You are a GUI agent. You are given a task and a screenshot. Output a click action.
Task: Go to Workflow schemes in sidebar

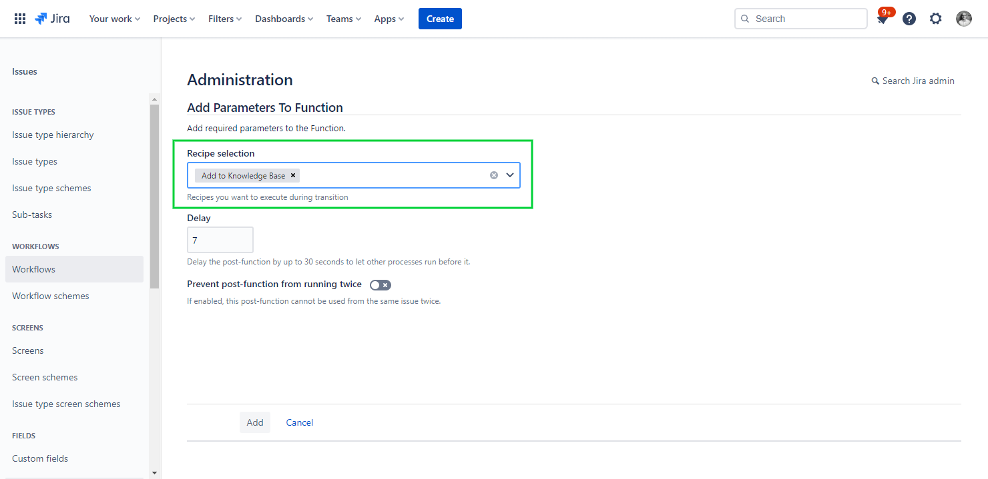pos(51,296)
